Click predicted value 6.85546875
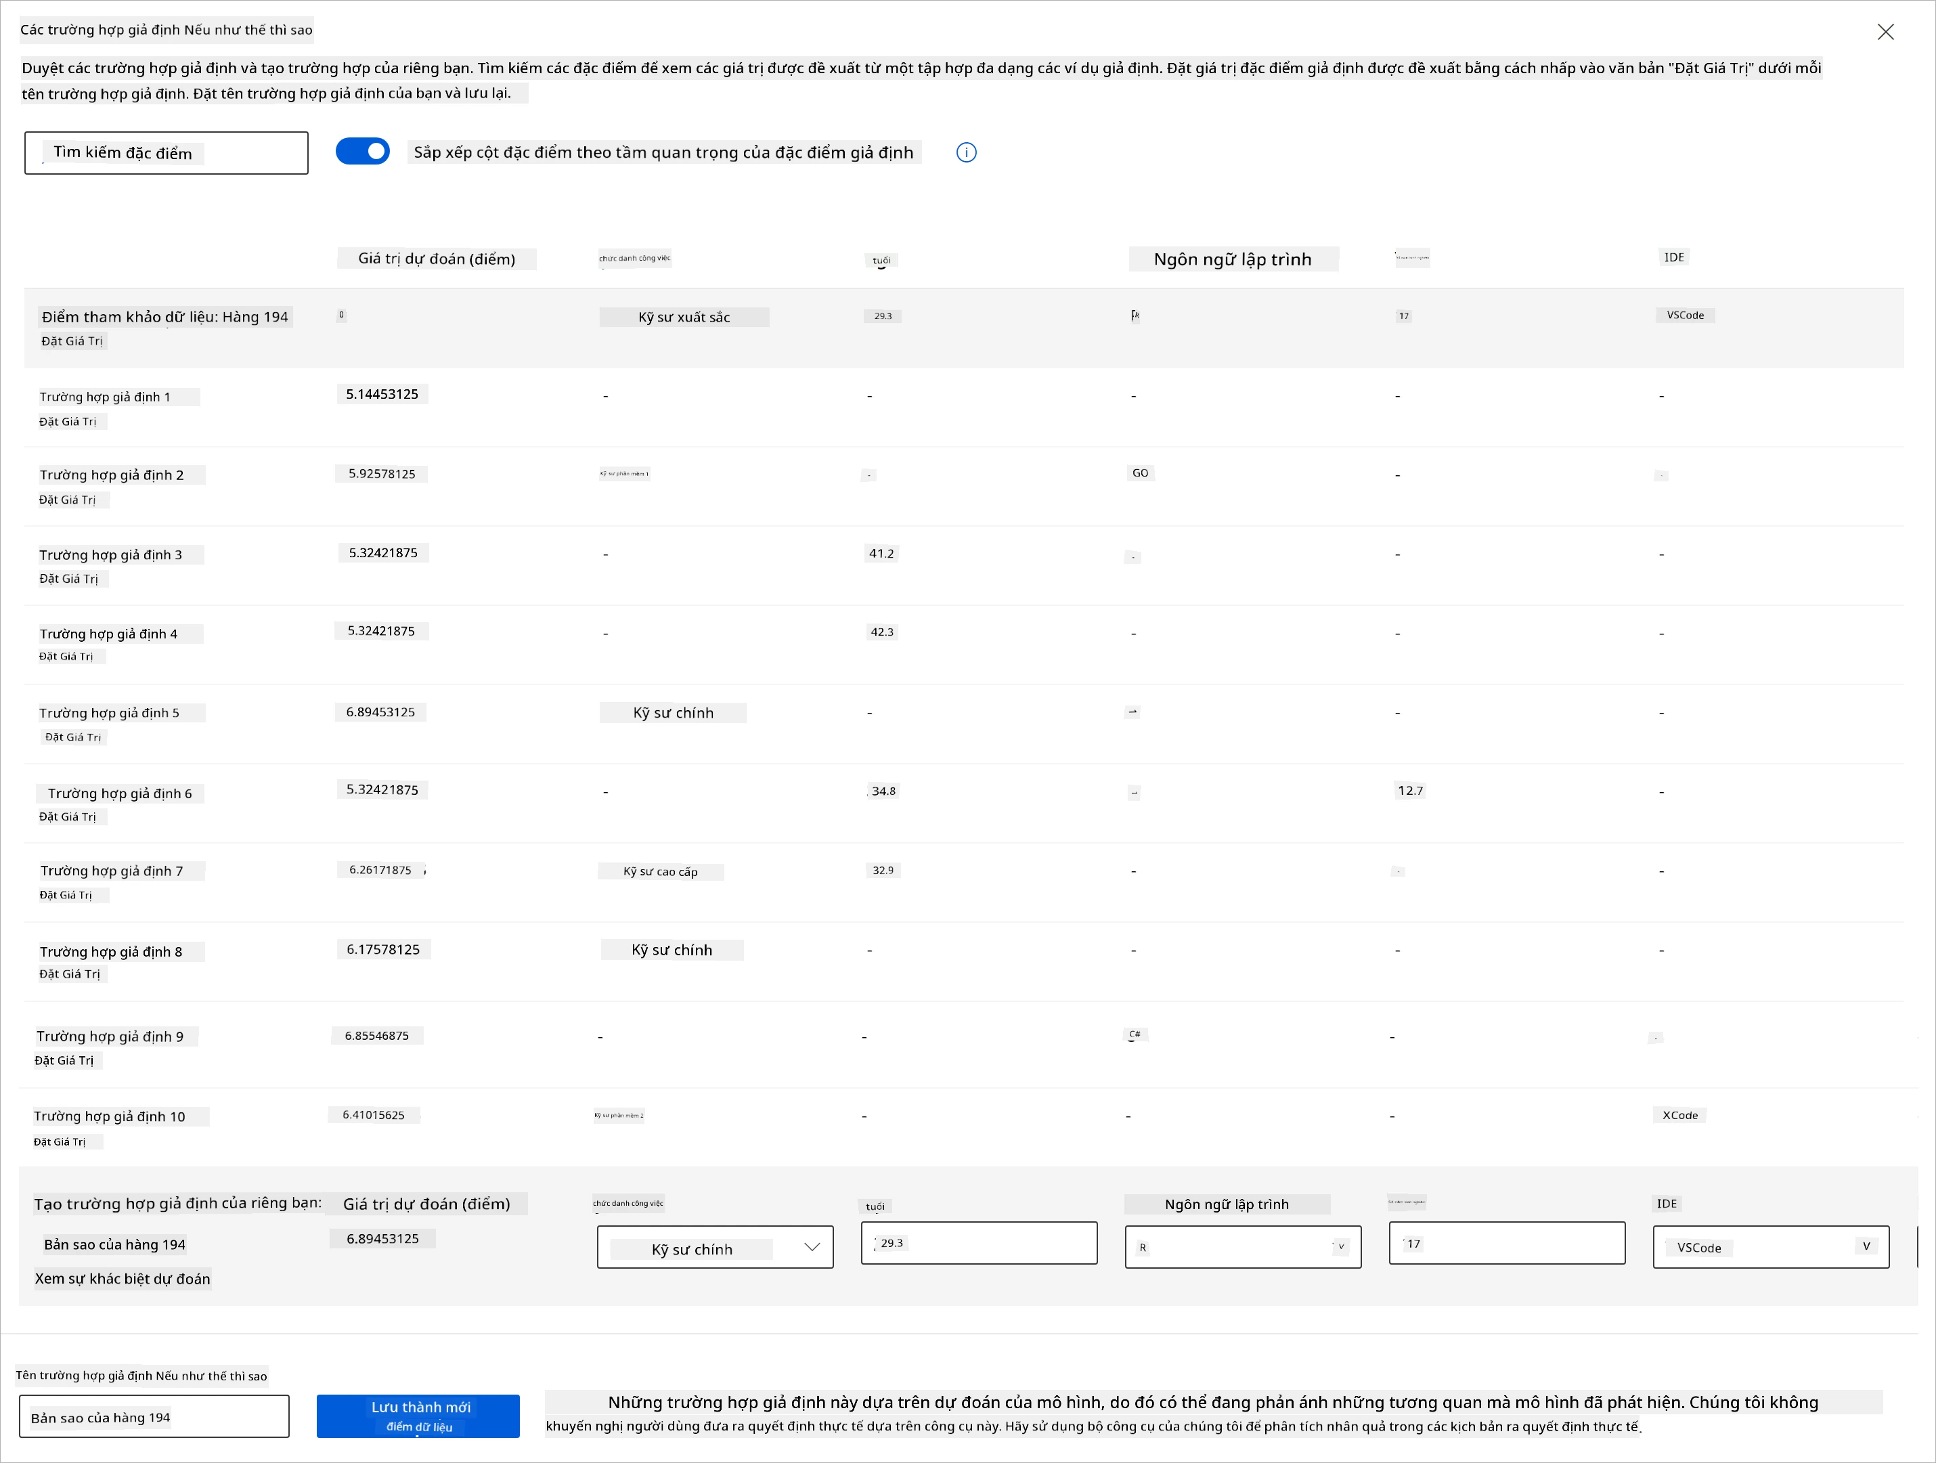The width and height of the screenshot is (1936, 1463). click(x=377, y=1036)
